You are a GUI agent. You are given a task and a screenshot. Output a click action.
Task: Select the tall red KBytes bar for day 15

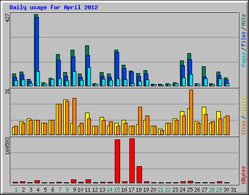point(117,161)
